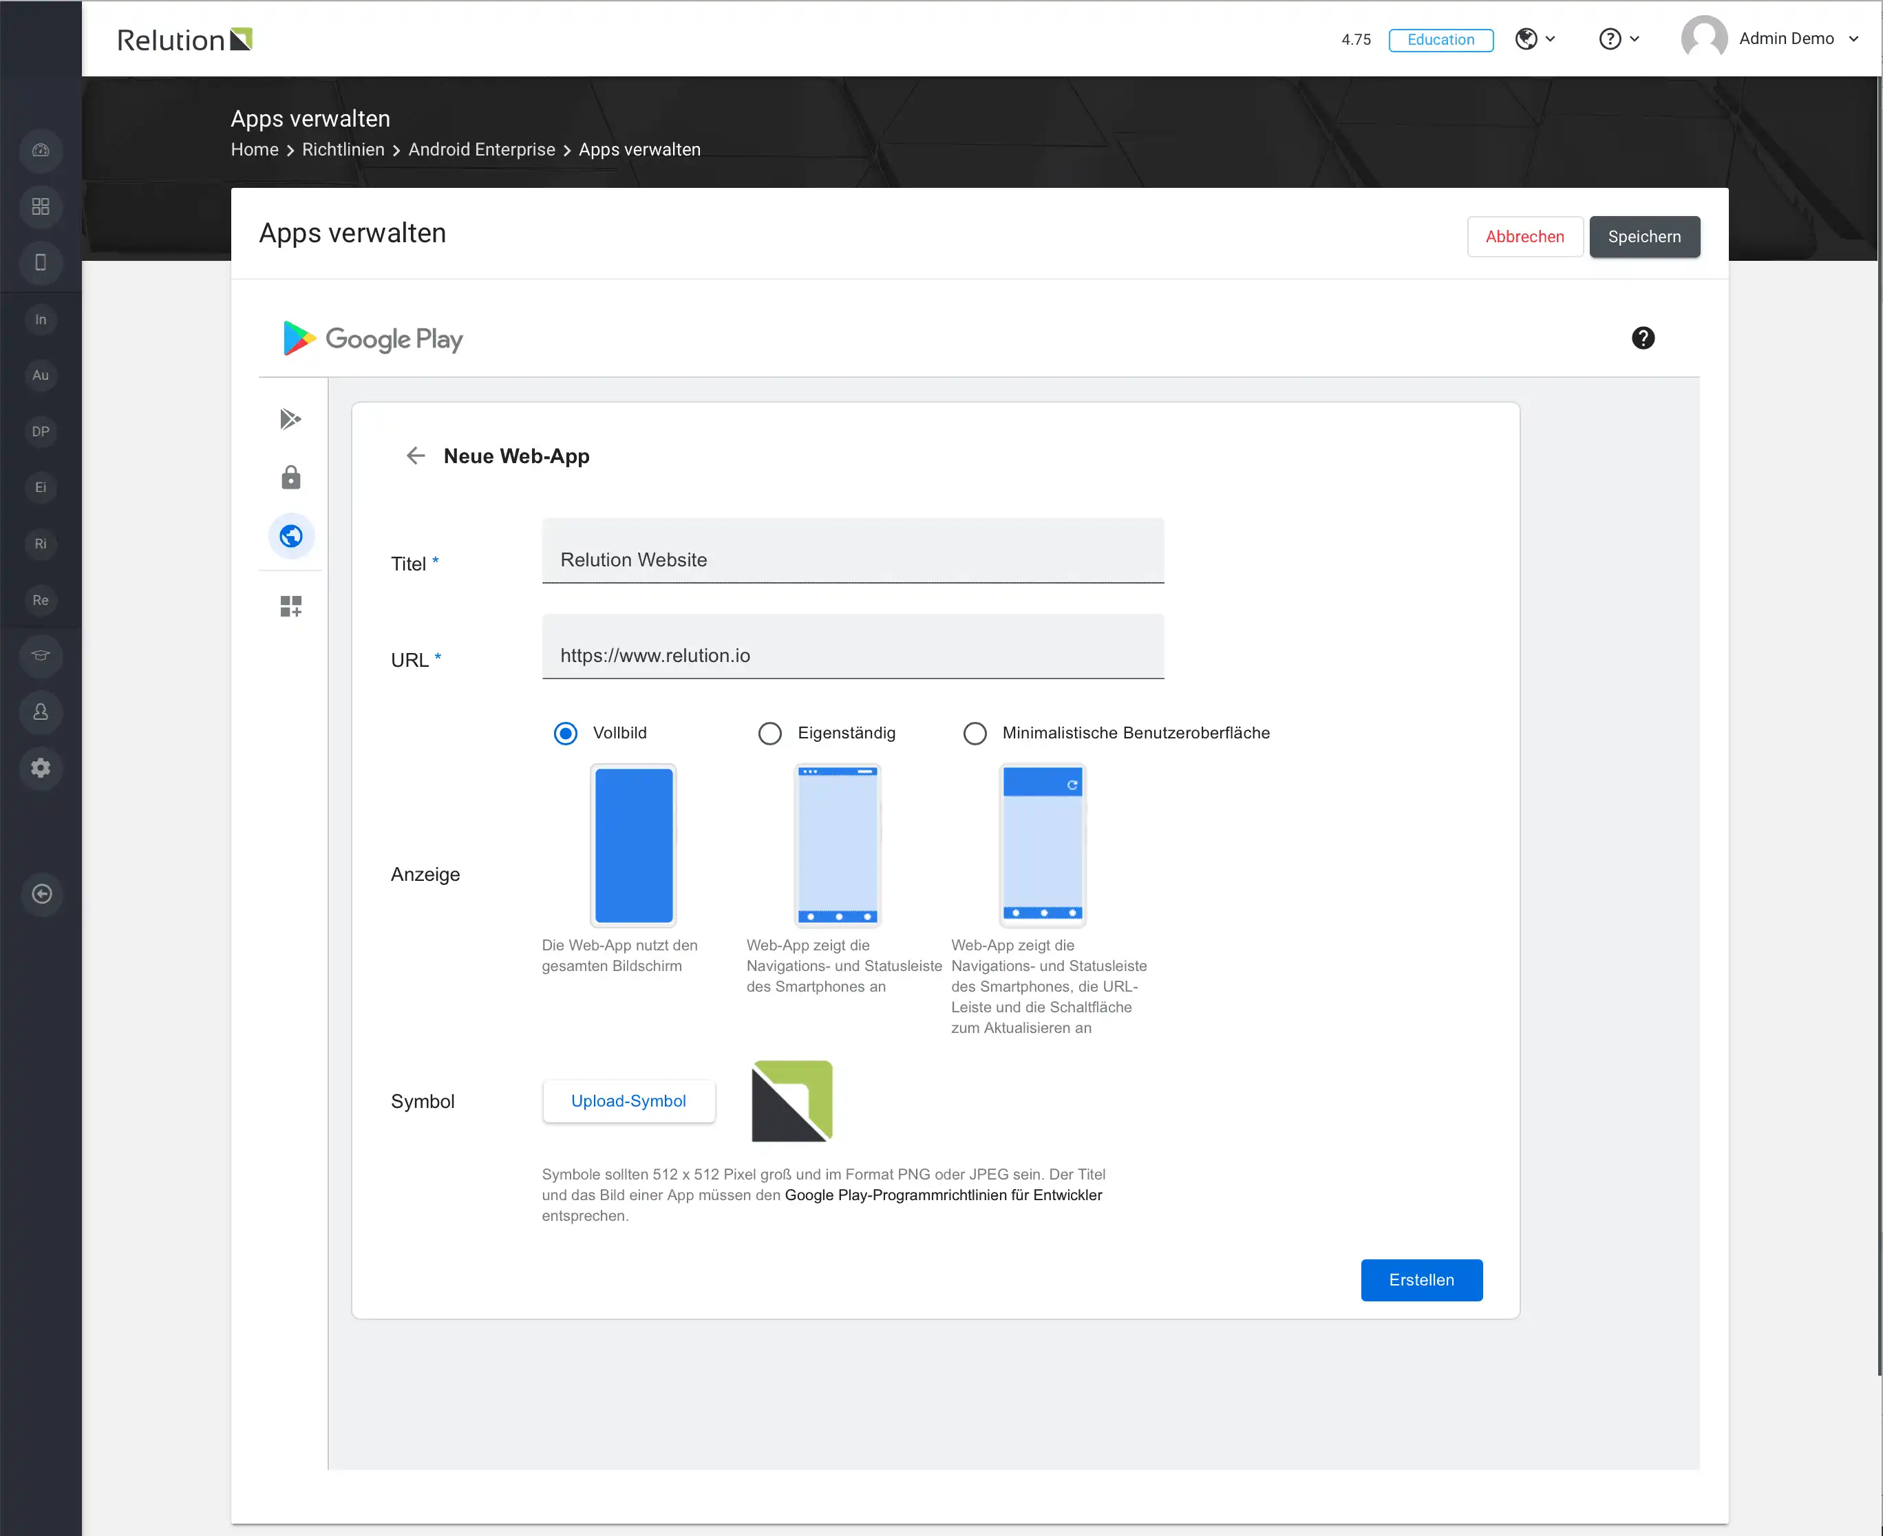Screen dimensions: 1883x1536
Task: Go back with the arrow beside Neue Web-App
Action: (x=415, y=456)
